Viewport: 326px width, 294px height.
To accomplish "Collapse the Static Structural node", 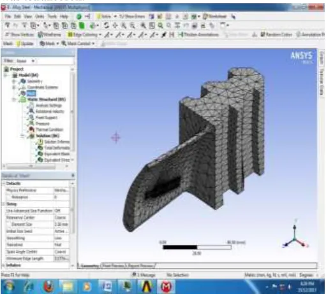I will (x=14, y=99).
